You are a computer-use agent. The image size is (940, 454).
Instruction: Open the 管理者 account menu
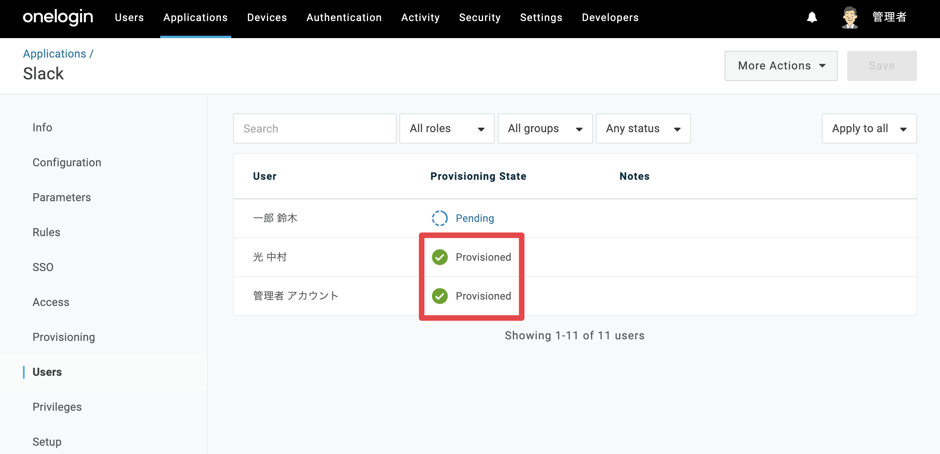point(889,17)
